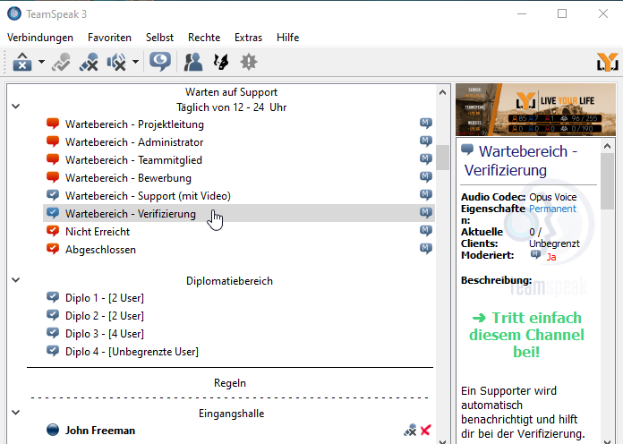The height and width of the screenshot is (444, 623).
Task: Click the scroll-up arrow of the channel list
Action: [442, 92]
